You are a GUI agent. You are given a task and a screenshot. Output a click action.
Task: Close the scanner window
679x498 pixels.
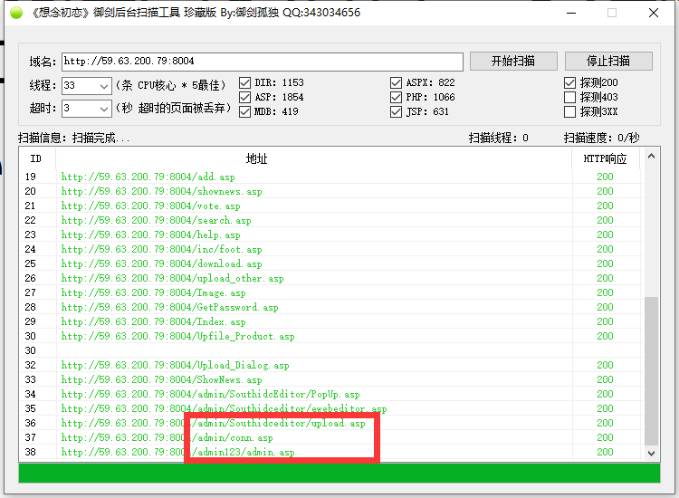coord(654,13)
